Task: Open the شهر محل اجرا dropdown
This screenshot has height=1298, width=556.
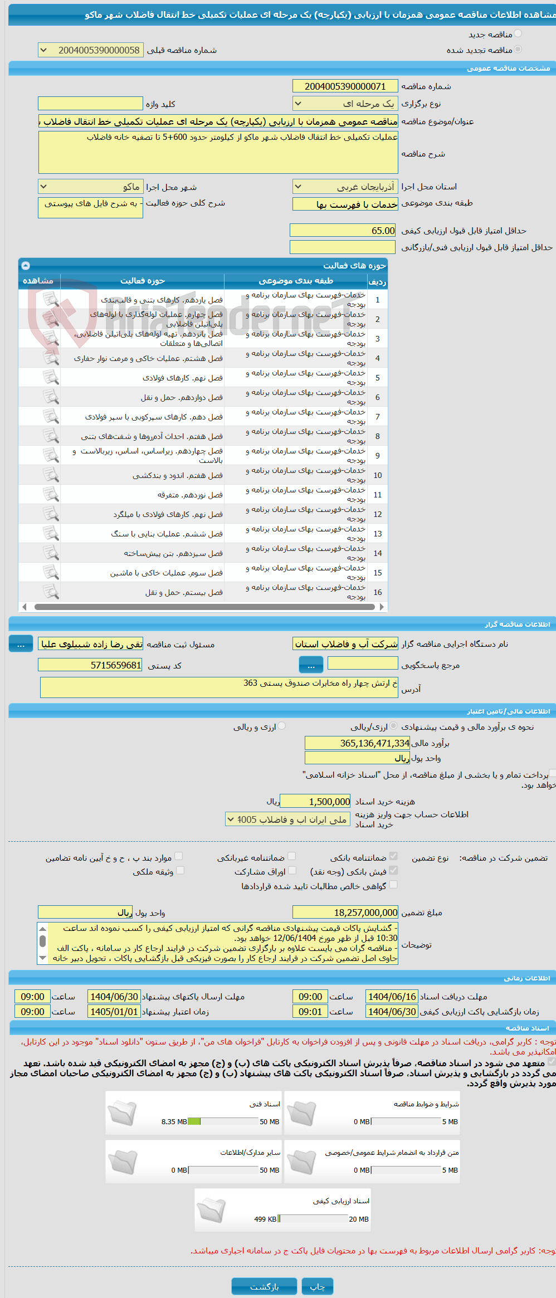Action: [x=90, y=187]
